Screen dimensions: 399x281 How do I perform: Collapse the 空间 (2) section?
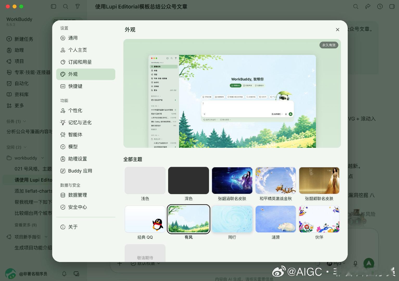click(x=25, y=147)
